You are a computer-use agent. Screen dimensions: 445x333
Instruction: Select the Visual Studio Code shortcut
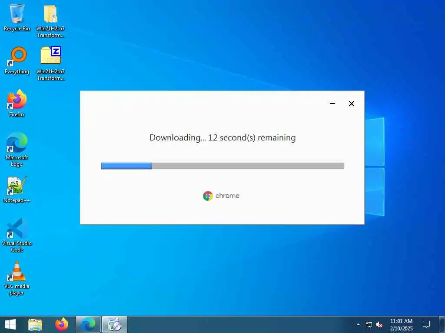[x=17, y=235]
